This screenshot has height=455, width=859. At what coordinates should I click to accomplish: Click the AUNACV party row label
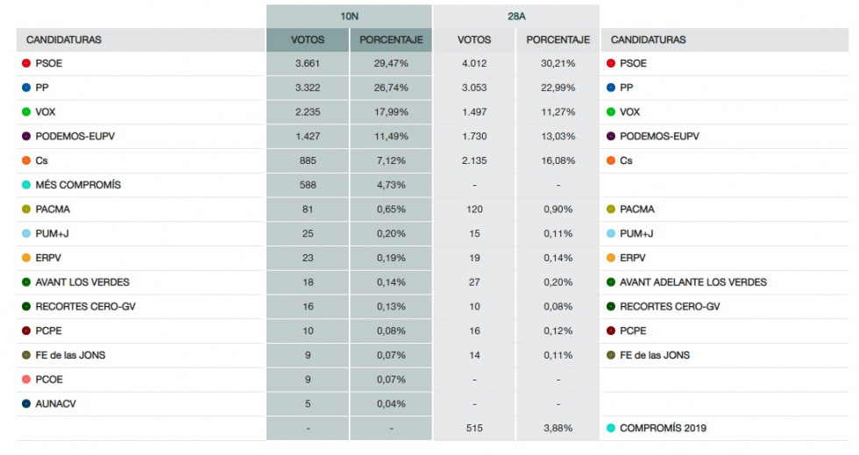(55, 404)
